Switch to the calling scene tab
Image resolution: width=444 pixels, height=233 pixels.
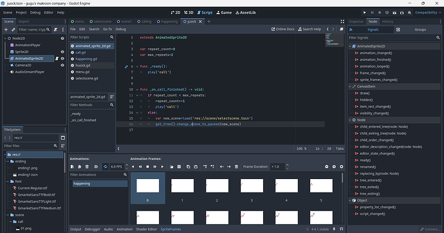tap(144, 21)
